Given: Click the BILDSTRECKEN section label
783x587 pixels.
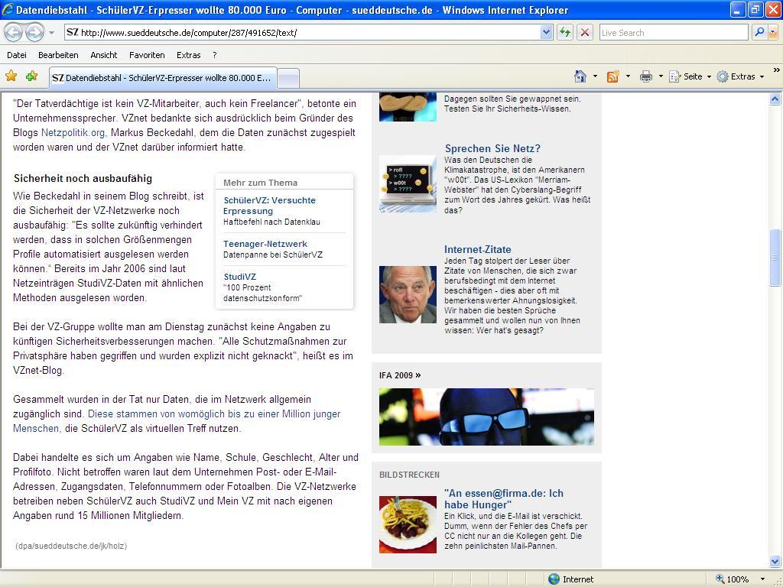Looking at the screenshot, I should (410, 475).
